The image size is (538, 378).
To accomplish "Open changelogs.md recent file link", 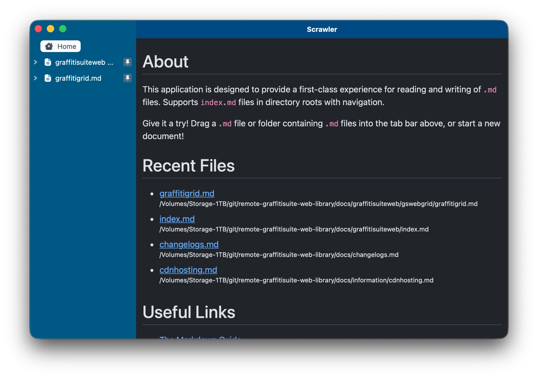I will [x=189, y=244].
